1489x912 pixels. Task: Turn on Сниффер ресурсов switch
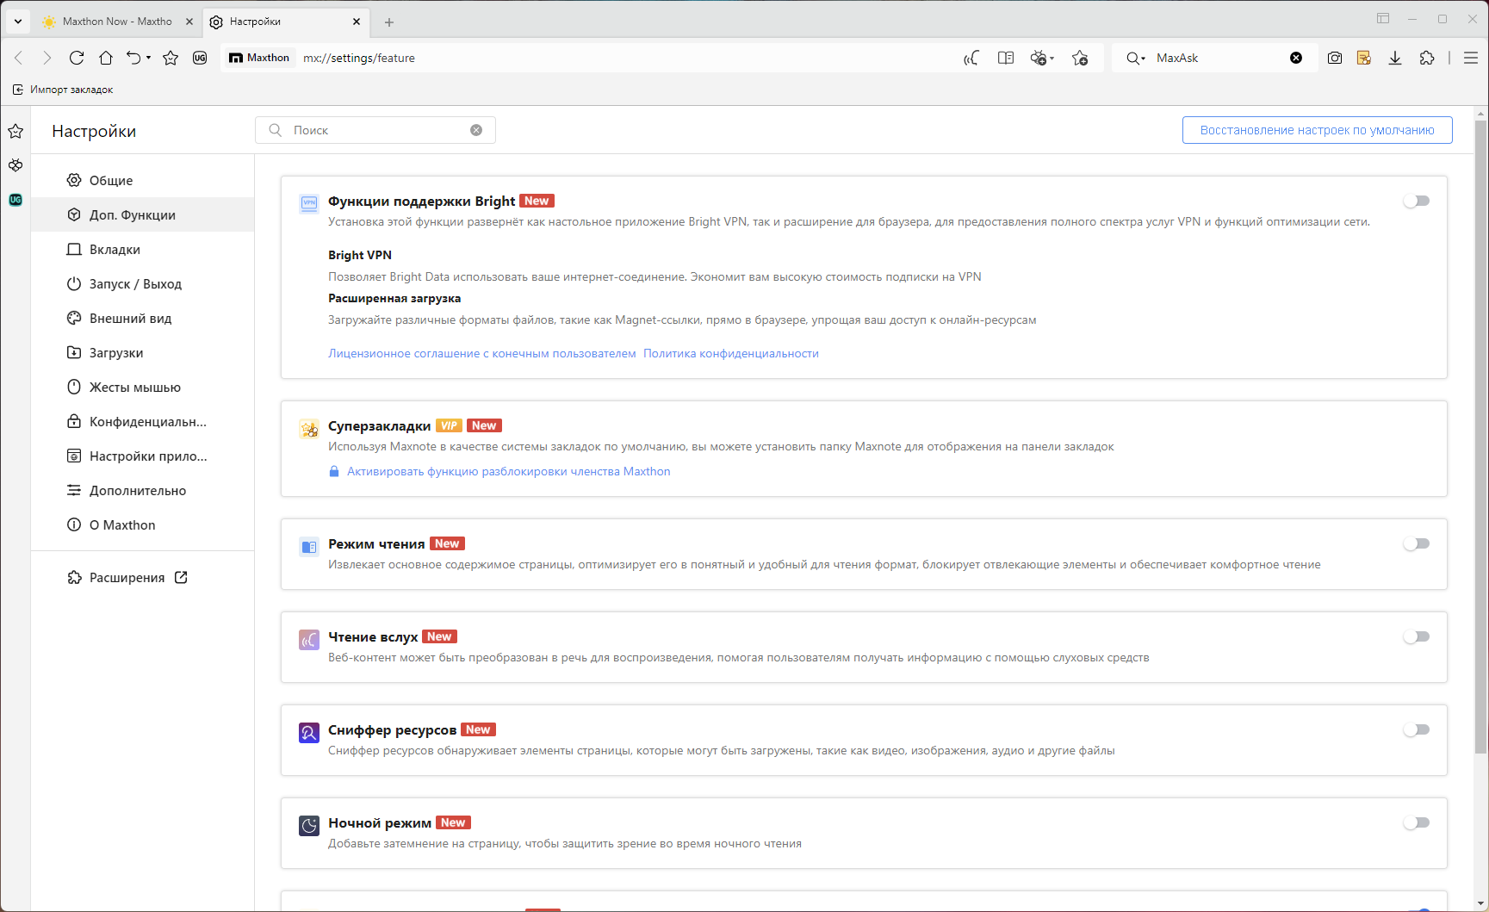click(x=1417, y=729)
